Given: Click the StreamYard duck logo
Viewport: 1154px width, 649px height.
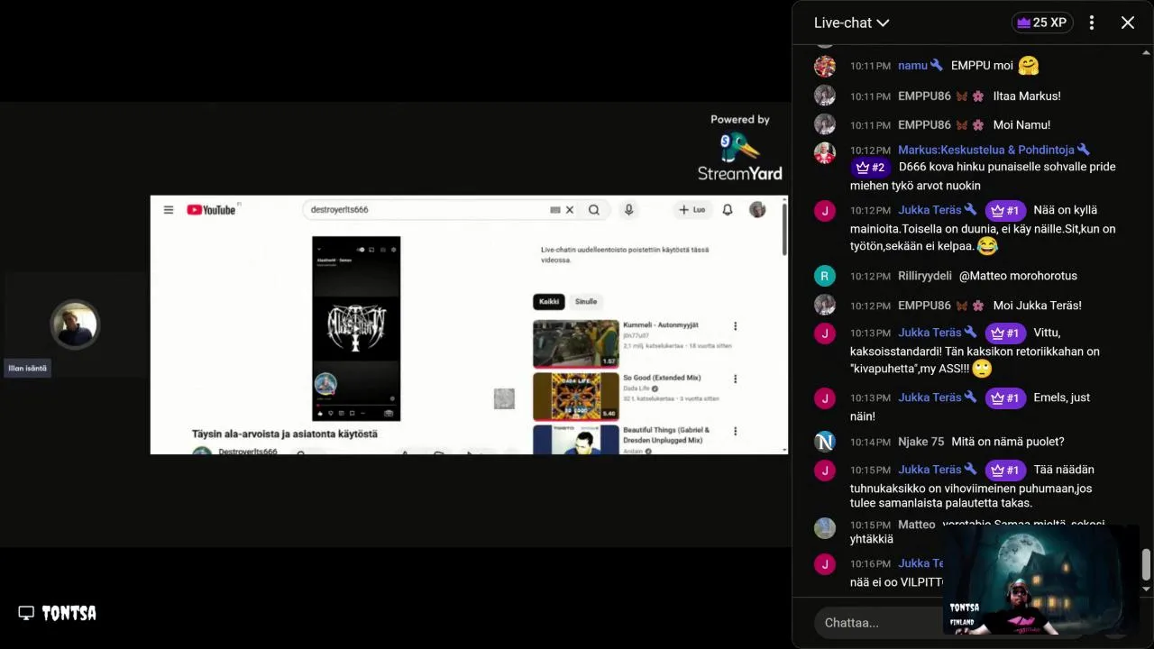Looking at the screenshot, I should coord(739,148).
